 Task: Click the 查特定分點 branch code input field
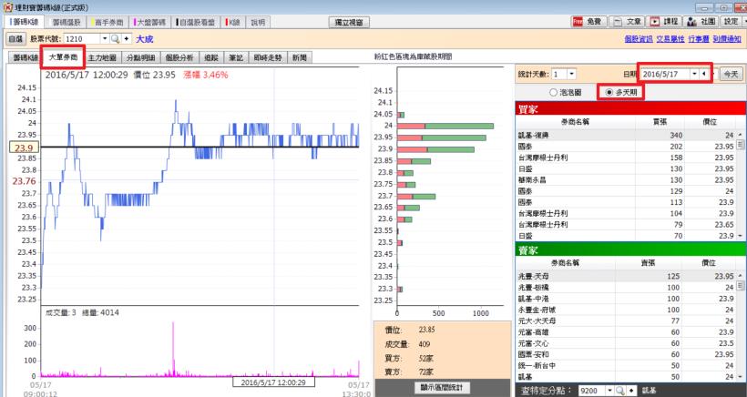tap(578, 390)
